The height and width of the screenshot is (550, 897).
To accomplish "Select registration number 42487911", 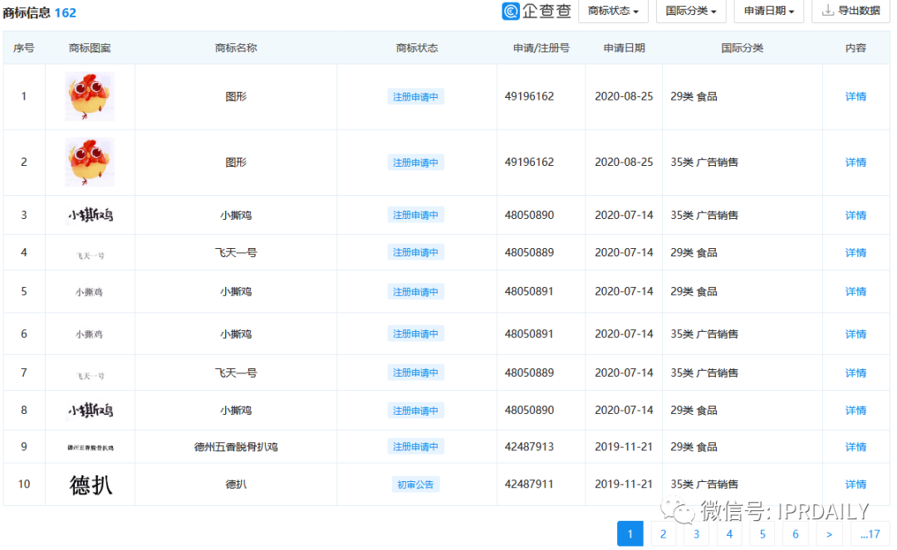I will [x=529, y=484].
